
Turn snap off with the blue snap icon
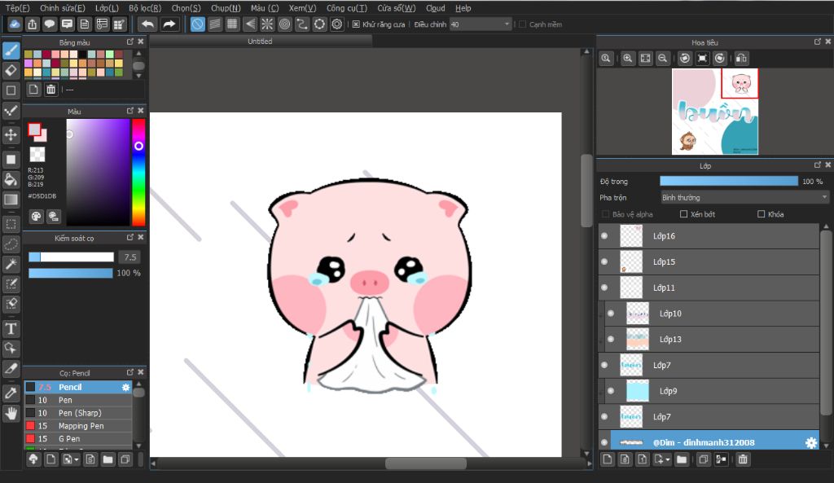197,24
